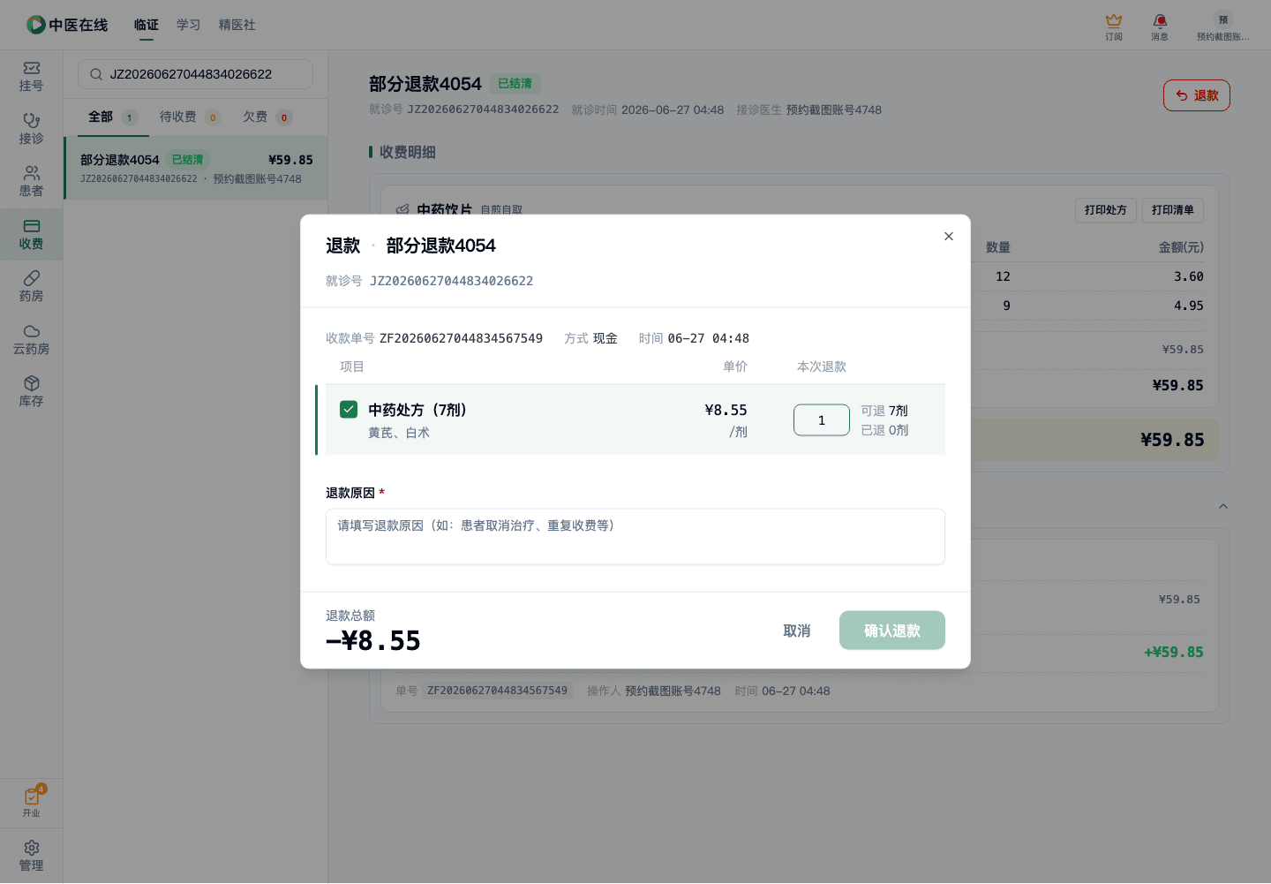Click the visit number search field
The image size is (1271, 884).
click(x=196, y=74)
